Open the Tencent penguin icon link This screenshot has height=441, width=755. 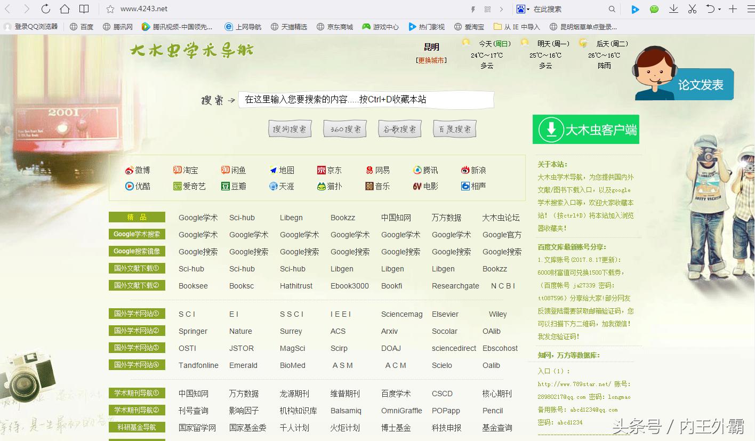(418, 170)
